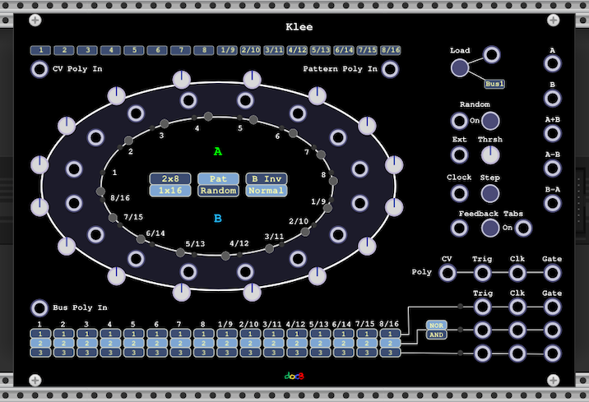Select the 2x8 mode
Image resolution: width=589 pixels, height=402 pixels.
(x=170, y=178)
